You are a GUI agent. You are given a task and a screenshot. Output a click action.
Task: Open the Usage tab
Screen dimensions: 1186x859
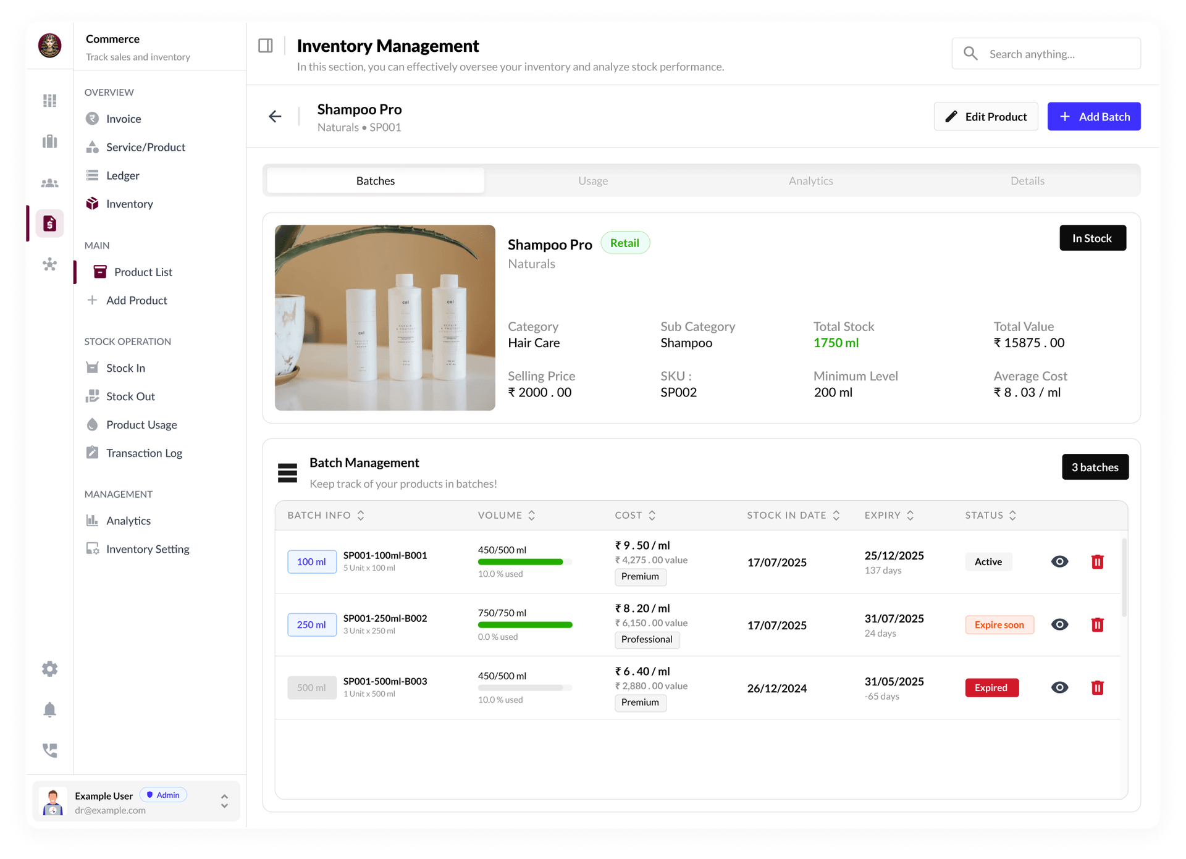point(593,180)
